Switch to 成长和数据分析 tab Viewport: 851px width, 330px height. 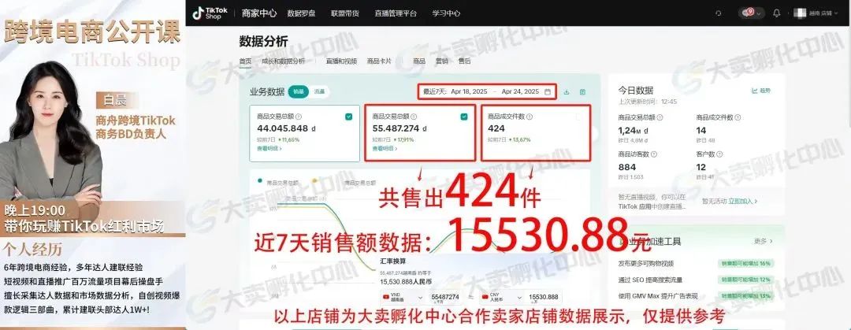pyautogui.click(x=284, y=61)
